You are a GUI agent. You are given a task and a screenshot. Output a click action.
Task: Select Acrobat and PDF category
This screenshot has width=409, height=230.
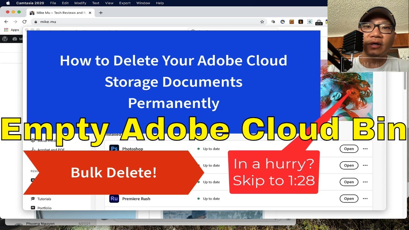pos(51,149)
